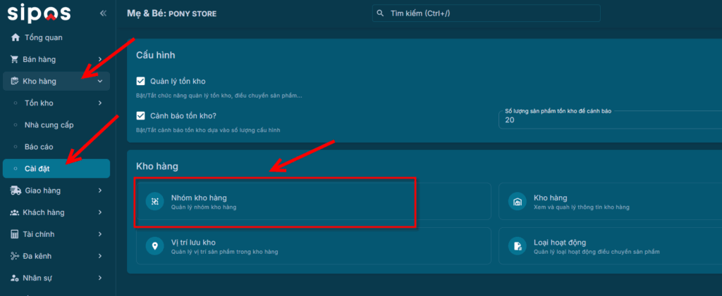Click the 'Bật/Tắt chức năng quản lý tồn kho' description
722x296 pixels.
click(x=220, y=96)
